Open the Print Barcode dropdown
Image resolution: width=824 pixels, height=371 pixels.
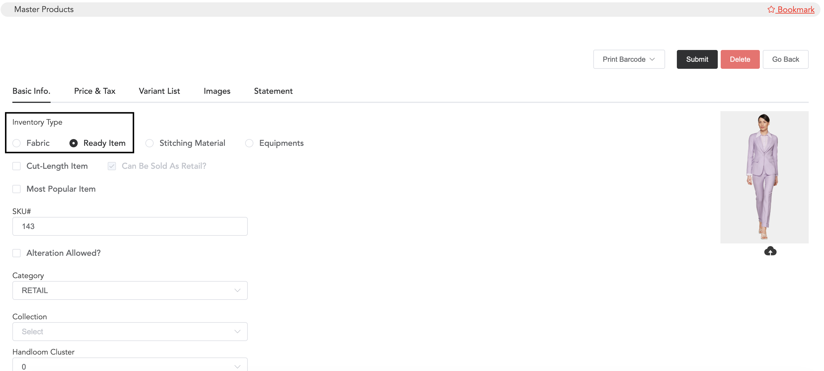coord(629,59)
